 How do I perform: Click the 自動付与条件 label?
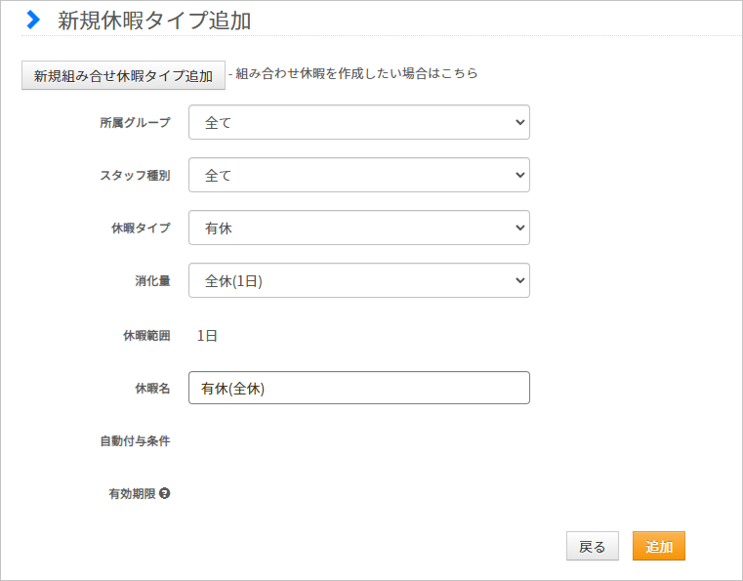135,441
